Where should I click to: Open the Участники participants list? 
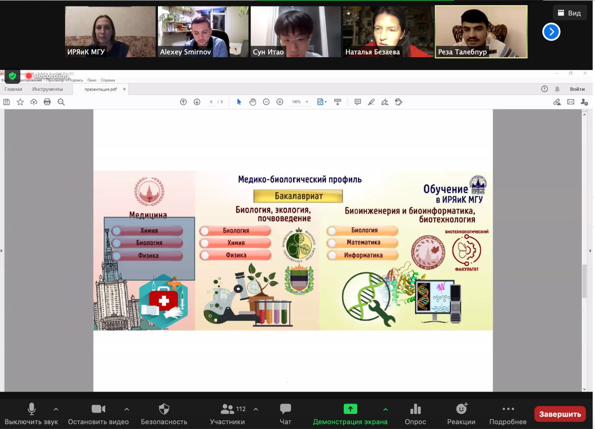pyautogui.click(x=227, y=414)
